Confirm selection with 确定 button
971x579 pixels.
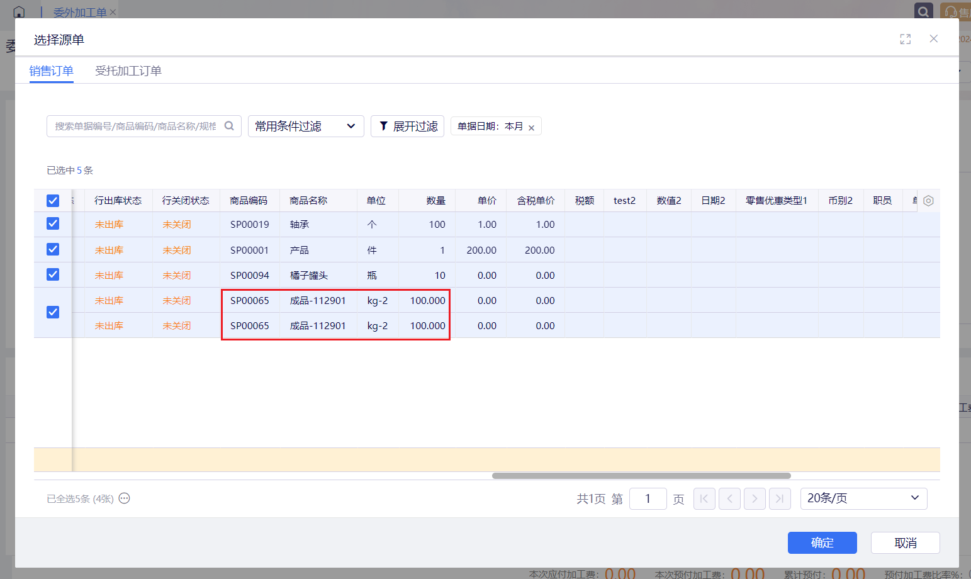[822, 542]
